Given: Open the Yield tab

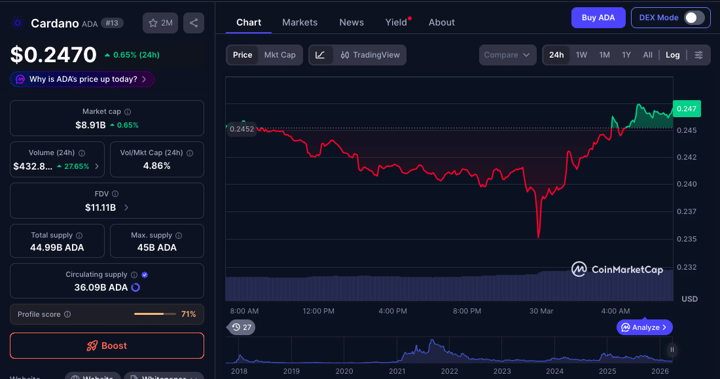Looking at the screenshot, I should point(395,22).
